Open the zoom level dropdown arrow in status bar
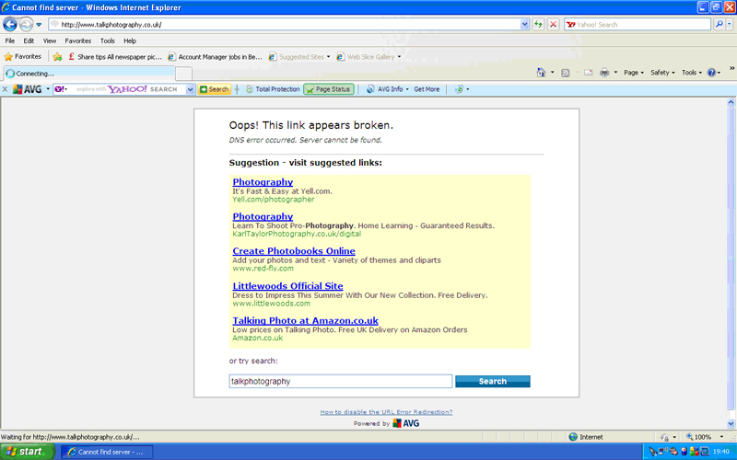Screen dimensions: 737x460 coord(721,437)
